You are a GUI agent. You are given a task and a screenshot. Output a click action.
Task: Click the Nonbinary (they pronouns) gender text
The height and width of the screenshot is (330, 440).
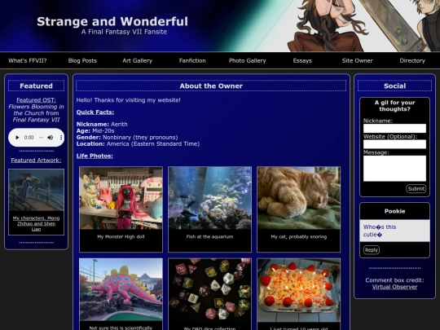click(x=140, y=138)
